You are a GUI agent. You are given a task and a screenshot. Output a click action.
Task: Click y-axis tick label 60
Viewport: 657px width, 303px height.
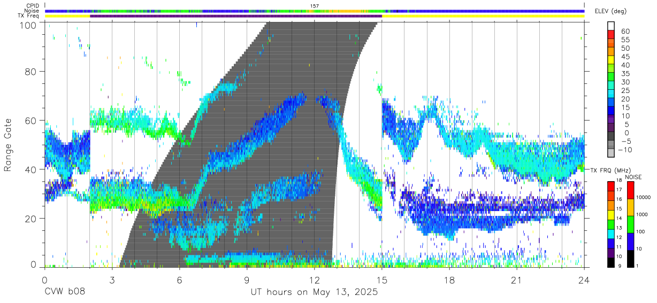[32, 121]
